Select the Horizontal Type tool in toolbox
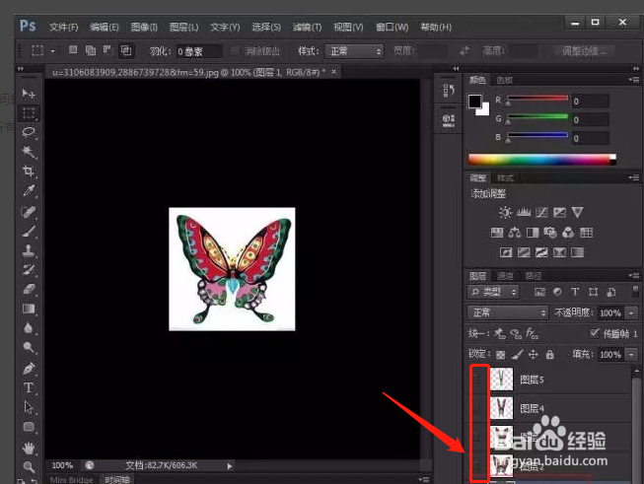Screen dimensions: 644x484 (29, 387)
